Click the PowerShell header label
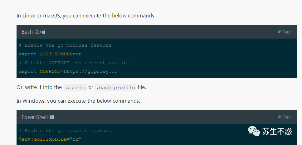 (x=34, y=117)
